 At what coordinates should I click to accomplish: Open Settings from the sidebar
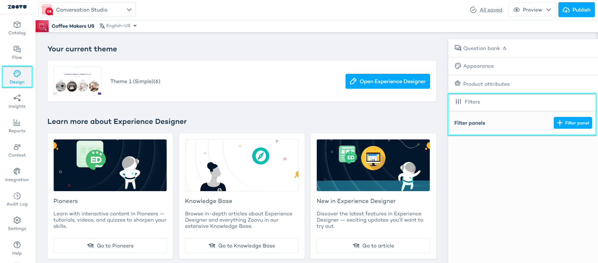(x=17, y=224)
